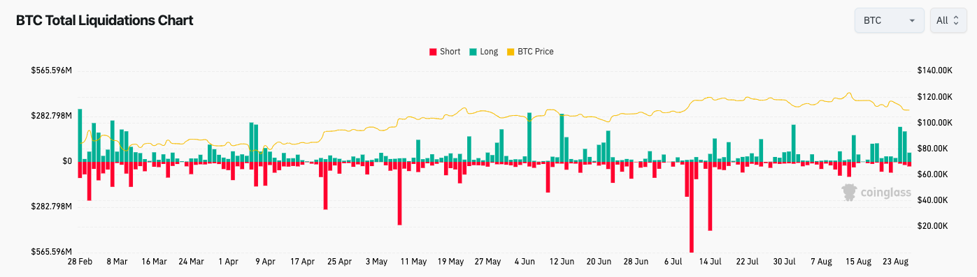Click the yellow BTC Price legend swatch
The width and height of the screenshot is (977, 277).
tap(510, 52)
